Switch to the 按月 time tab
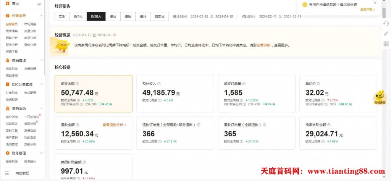The image size is (391, 181). (x=143, y=17)
